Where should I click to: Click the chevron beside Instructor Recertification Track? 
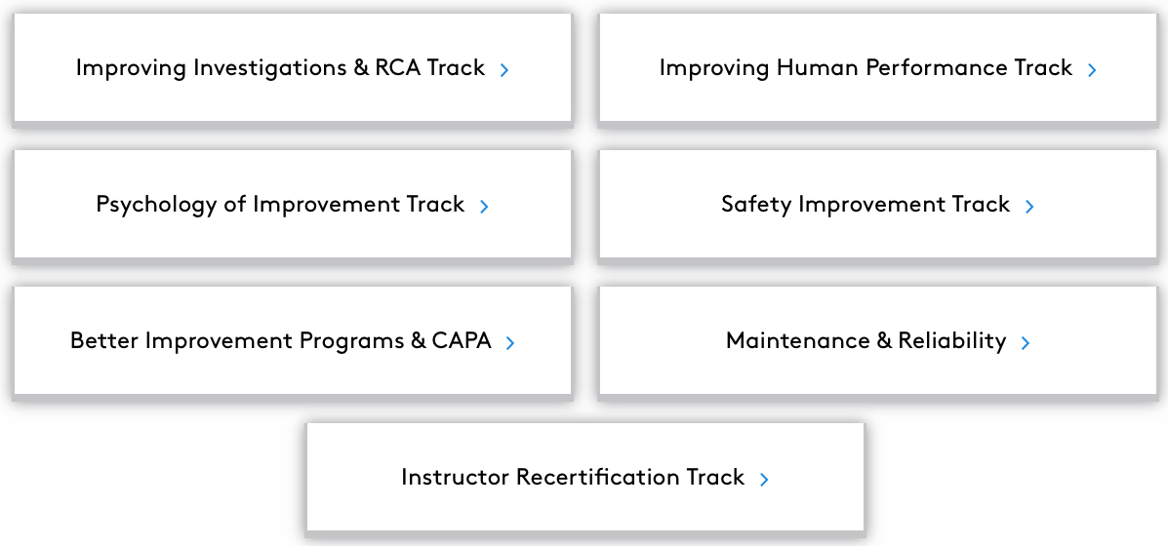pos(764,479)
